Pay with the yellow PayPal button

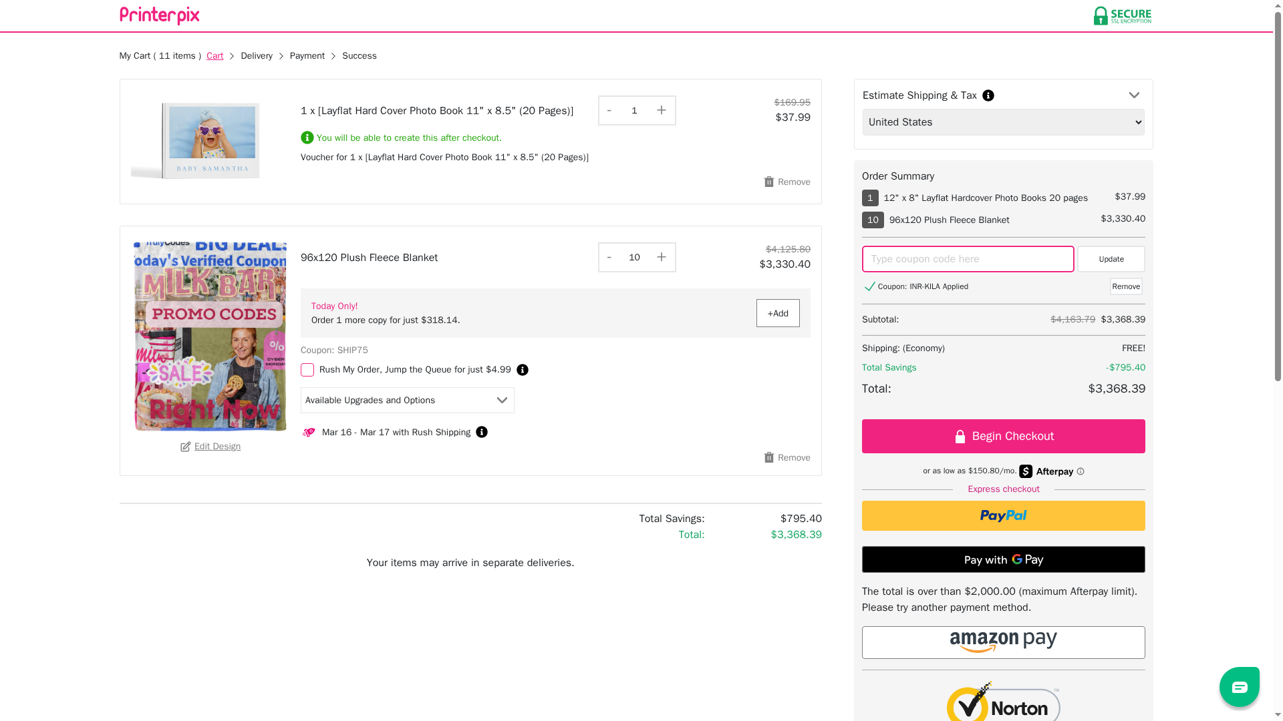coord(1002,515)
